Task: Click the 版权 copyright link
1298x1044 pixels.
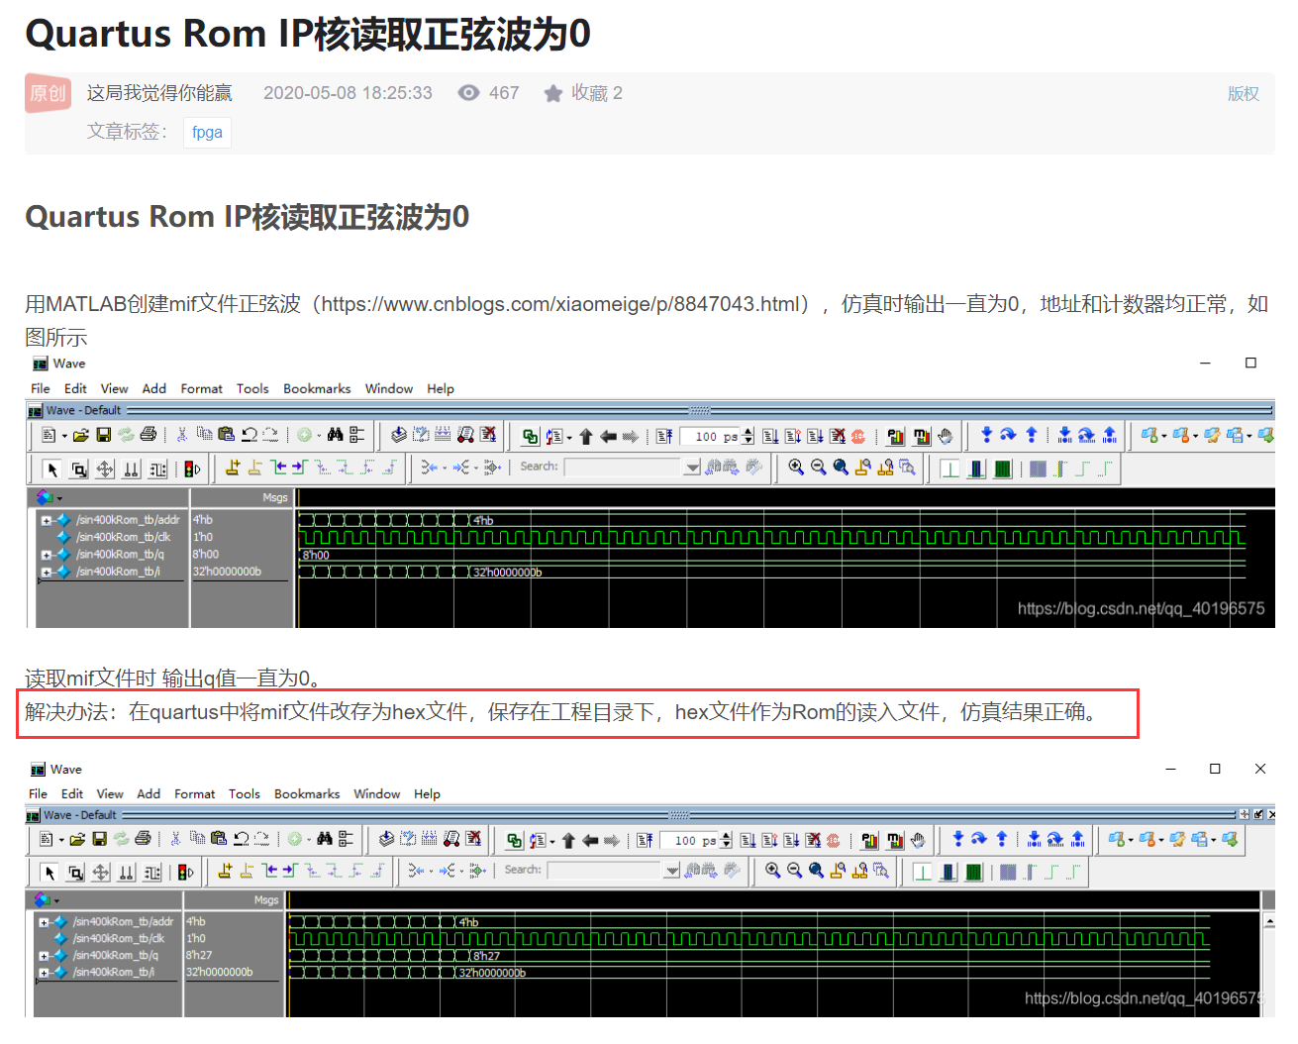Action: coord(1244,93)
